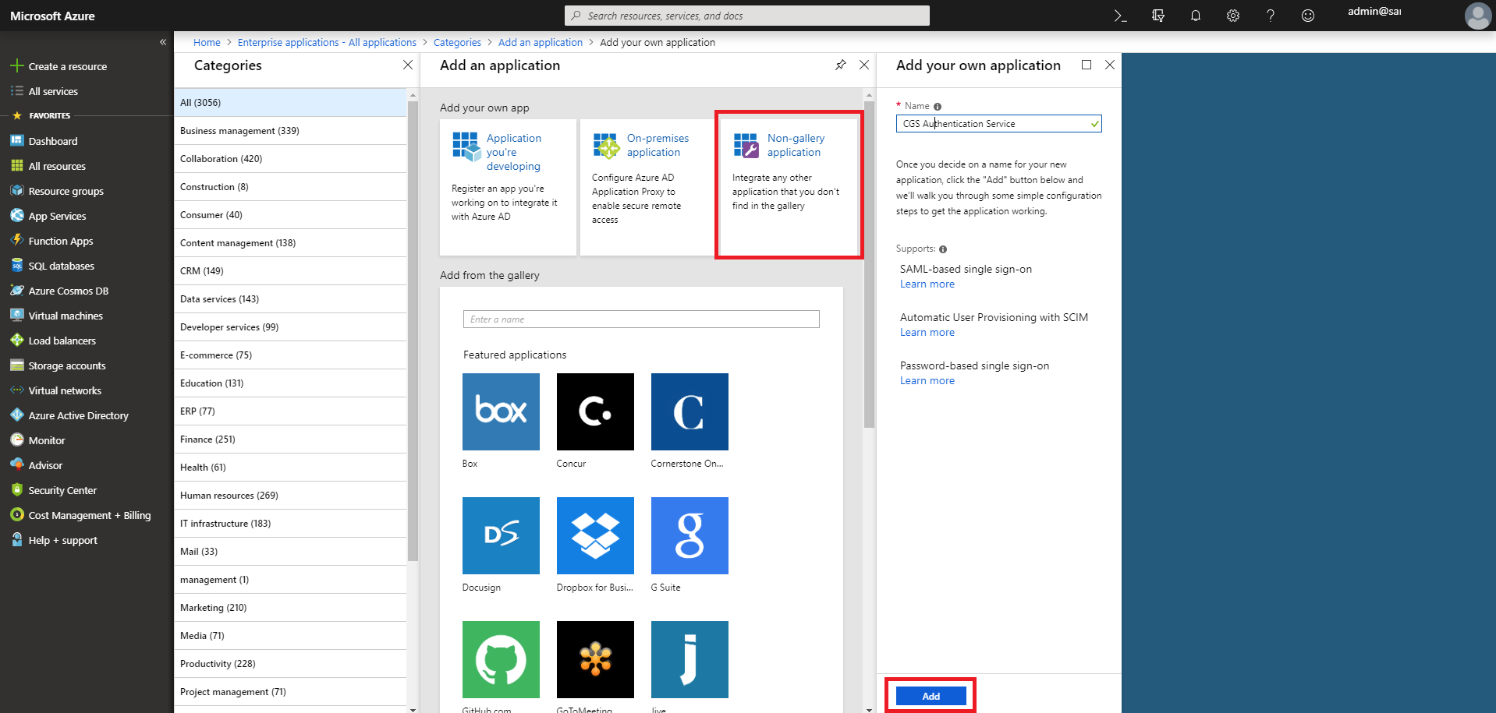Click the Name info tooltip icon
The width and height of the screenshot is (1496, 713).
pos(938,107)
